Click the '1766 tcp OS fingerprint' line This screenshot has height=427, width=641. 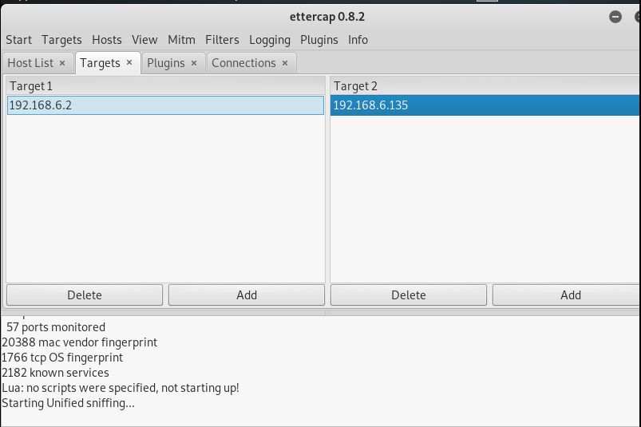pos(62,358)
